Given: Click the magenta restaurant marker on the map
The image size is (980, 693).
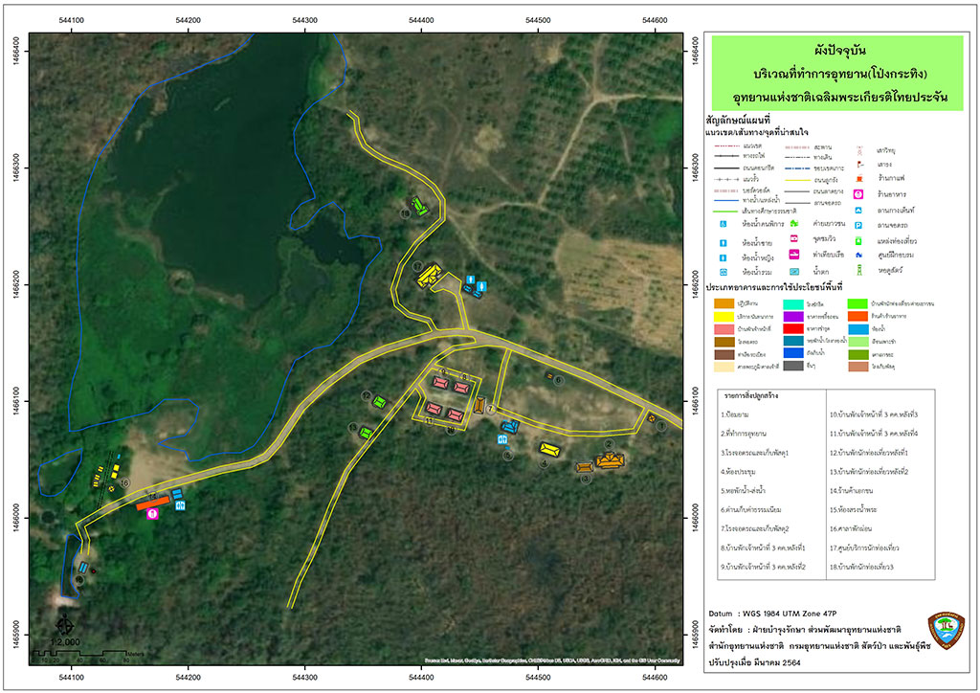Looking at the screenshot, I should coord(152,514).
